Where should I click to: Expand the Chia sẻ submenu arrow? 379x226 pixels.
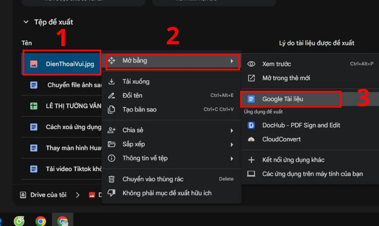coord(232,131)
